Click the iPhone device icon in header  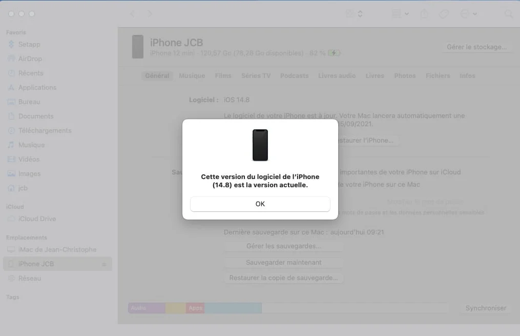point(138,47)
